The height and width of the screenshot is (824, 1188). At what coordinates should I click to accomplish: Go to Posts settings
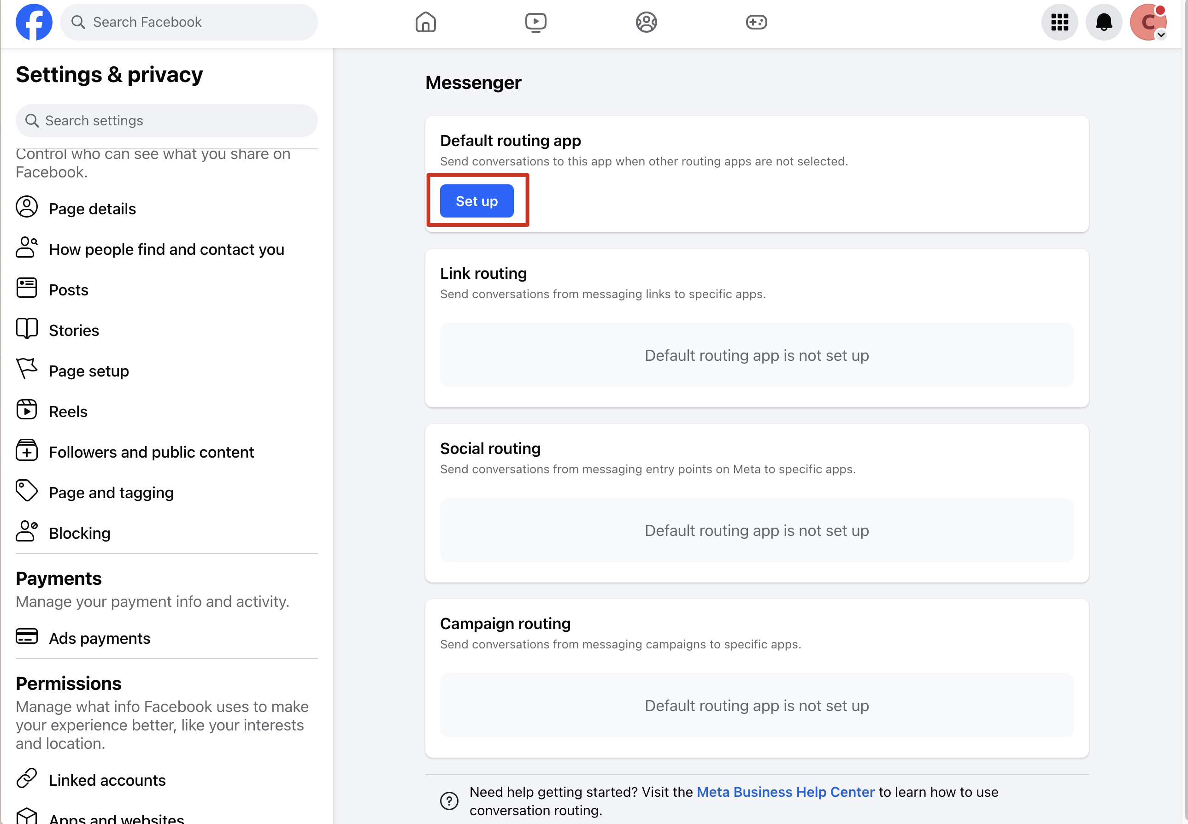(167, 289)
